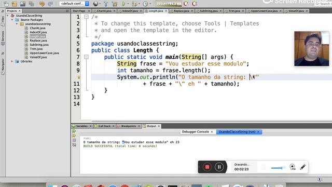Switch to the UpperLowerCase.java editor tab

(x=264, y=11)
